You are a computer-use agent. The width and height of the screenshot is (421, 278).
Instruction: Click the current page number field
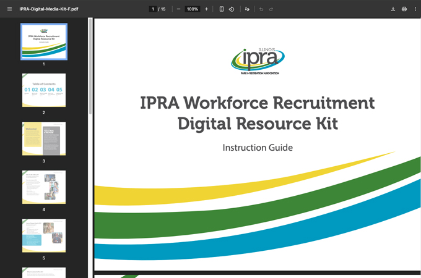(153, 9)
